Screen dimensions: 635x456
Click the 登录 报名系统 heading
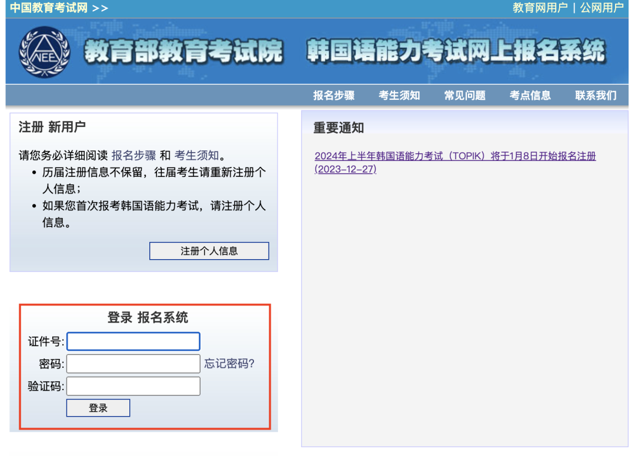[x=148, y=318]
